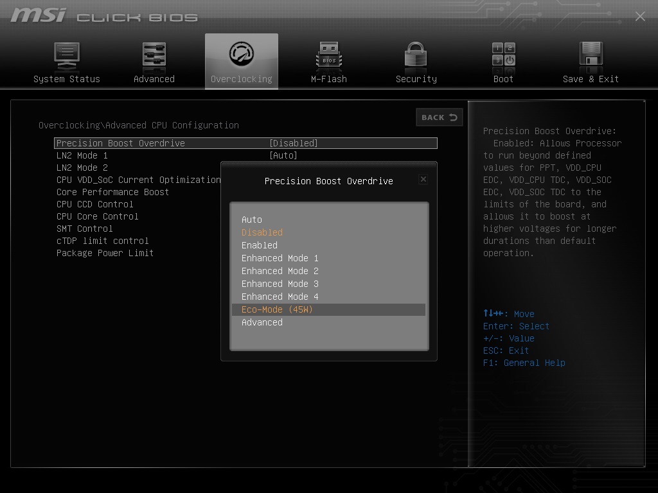This screenshot has height=493, width=658.
Task: Switch to the Boot tab label
Action: pos(503,79)
